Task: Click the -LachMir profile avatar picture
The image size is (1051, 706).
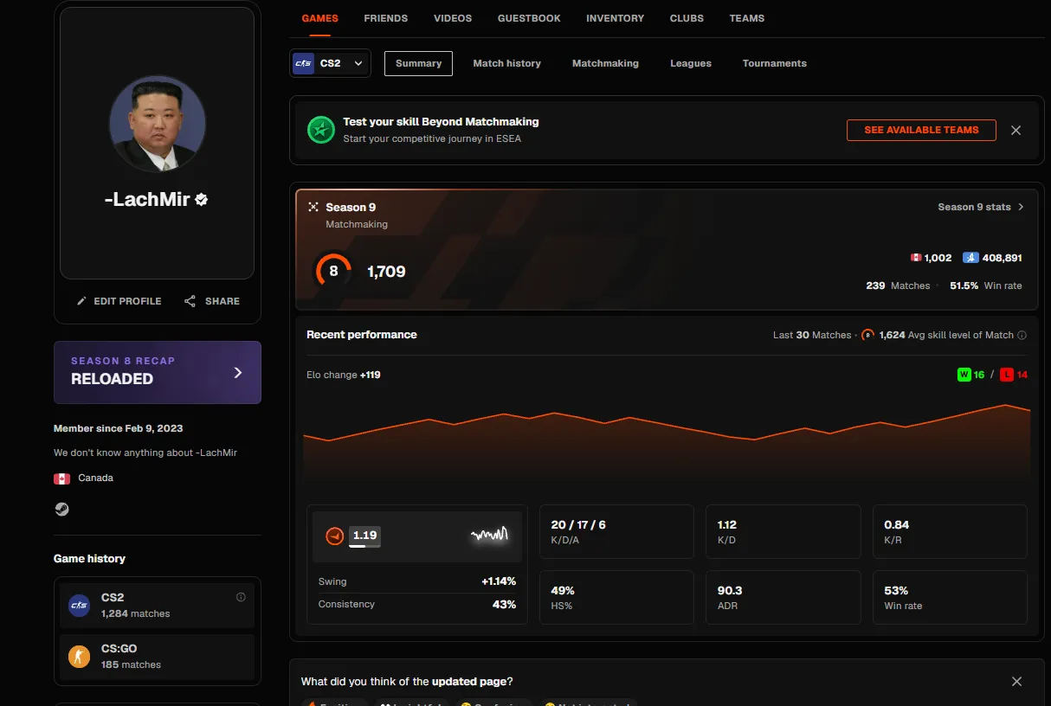Action: 158,124
